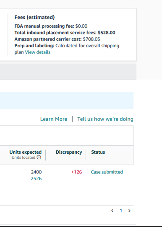Screen dimensions: 162x227
Task: Click Tell us how we're doing
Action: (105, 119)
